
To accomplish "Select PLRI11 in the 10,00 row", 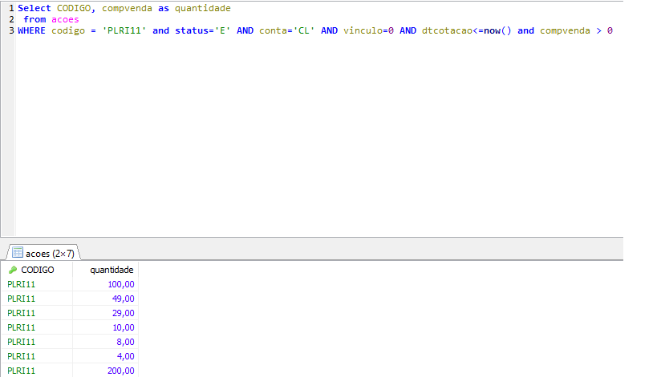I will (x=37, y=327).
